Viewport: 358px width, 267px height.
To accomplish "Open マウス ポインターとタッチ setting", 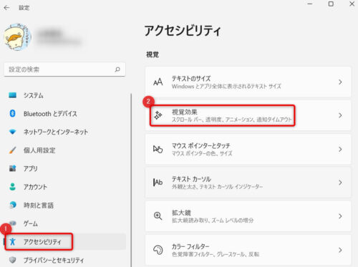I will [248, 149].
